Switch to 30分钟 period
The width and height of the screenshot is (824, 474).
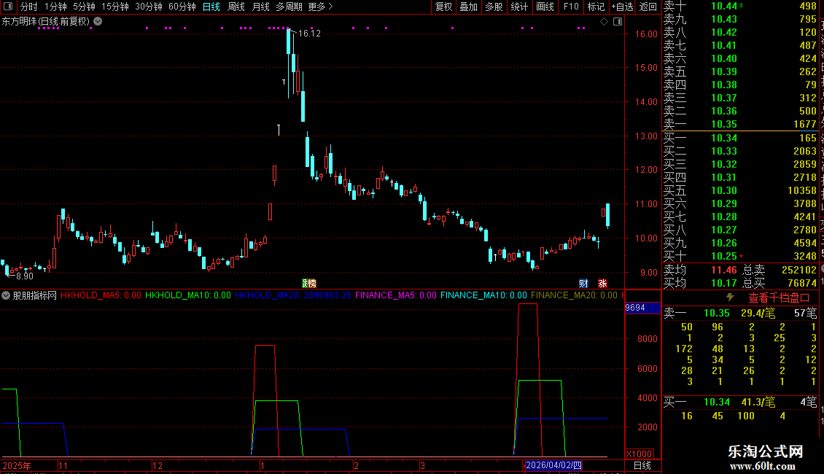(x=149, y=7)
